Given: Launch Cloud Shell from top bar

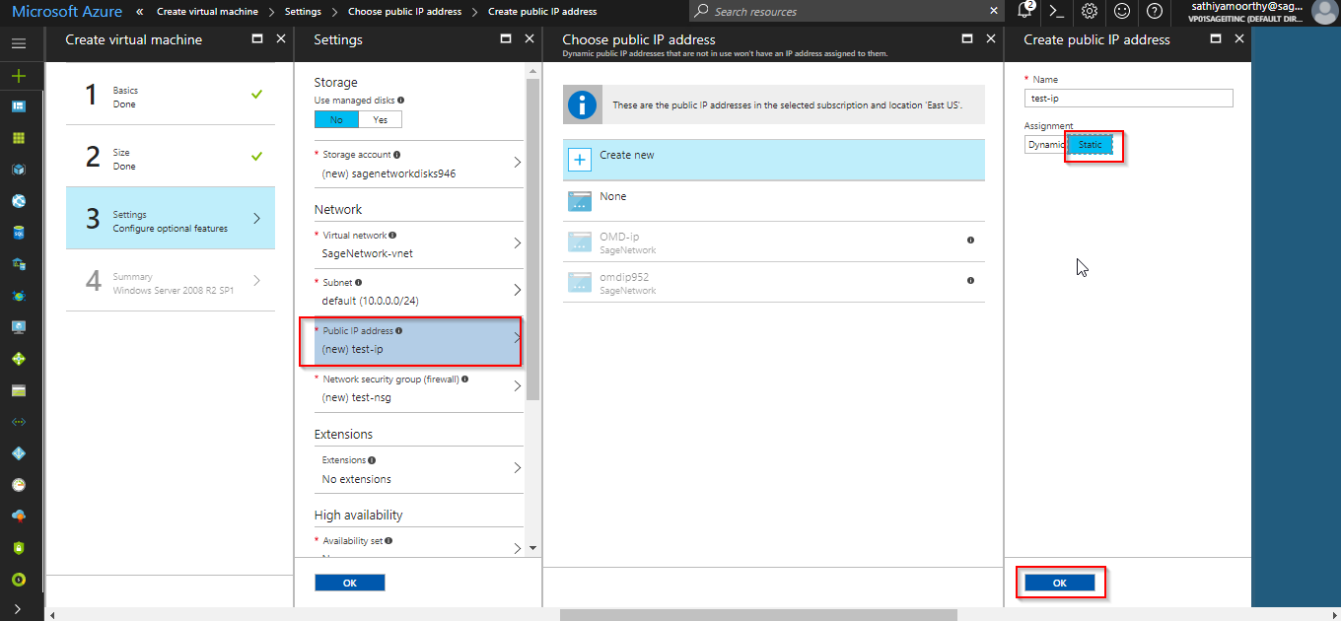Looking at the screenshot, I should click(x=1057, y=12).
